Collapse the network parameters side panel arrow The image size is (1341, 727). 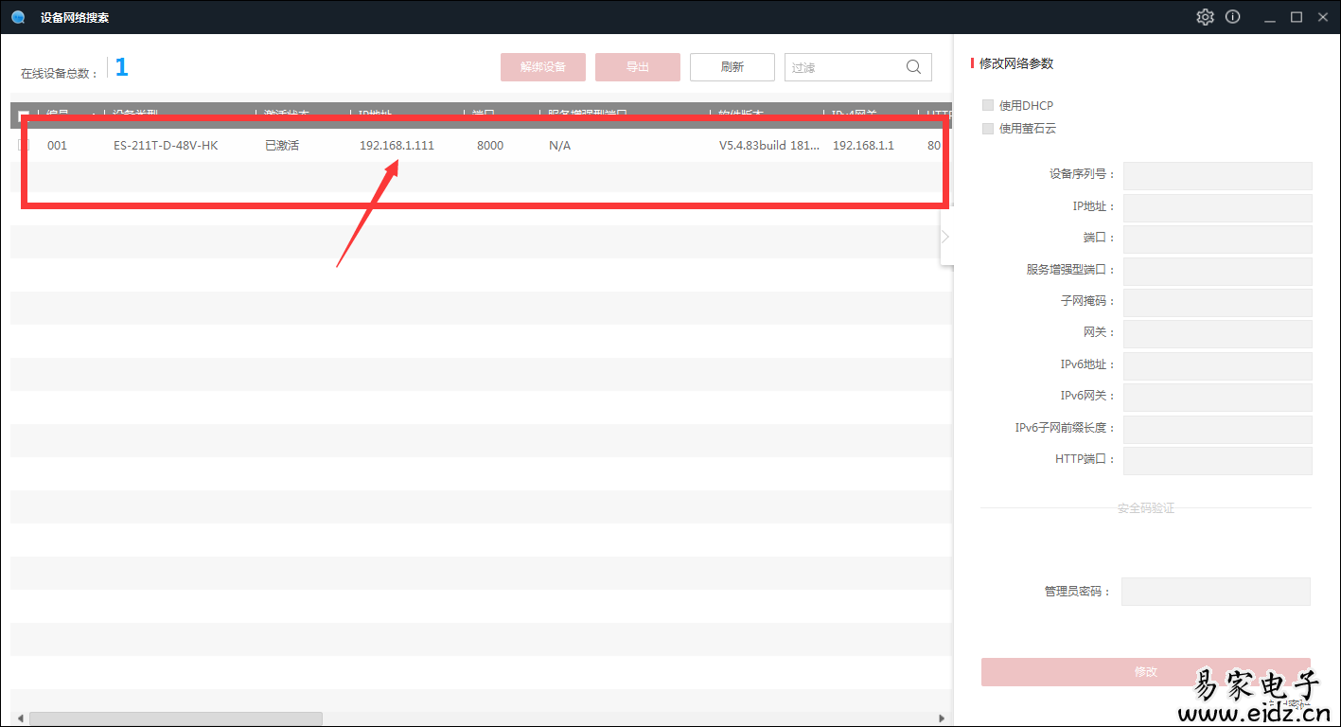(945, 237)
